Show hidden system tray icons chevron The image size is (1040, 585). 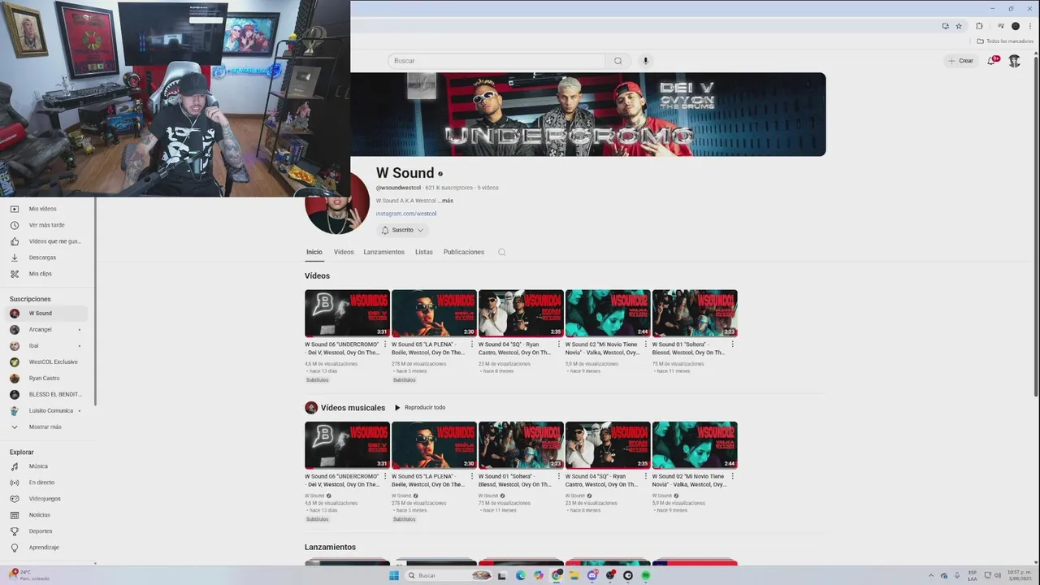click(932, 575)
